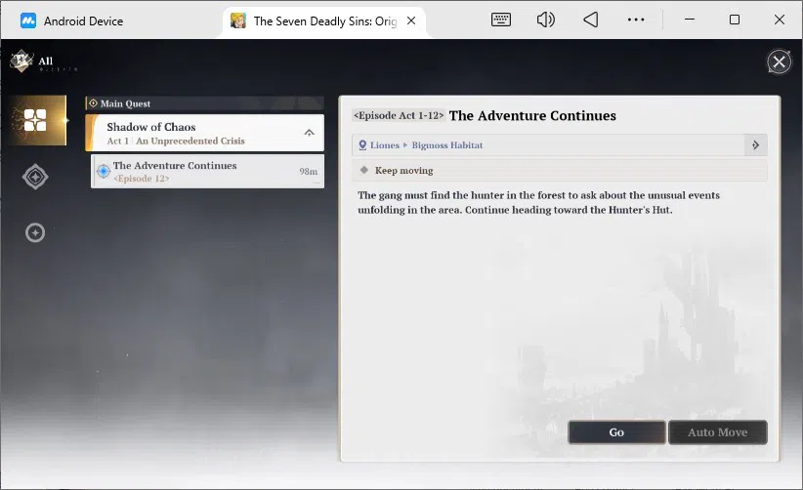Open the diamond-shaped quest filter in sidebar

point(35,177)
